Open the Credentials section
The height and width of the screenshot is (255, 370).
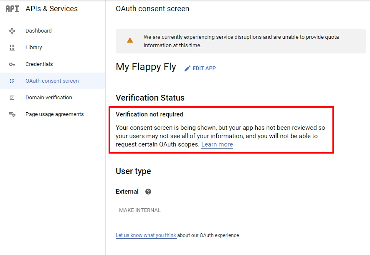39,64
